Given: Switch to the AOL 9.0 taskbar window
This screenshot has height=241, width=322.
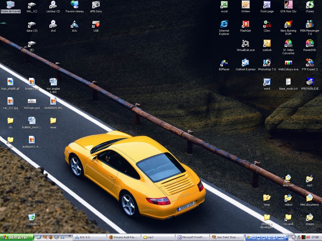Looking at the screenshot, I should click(x=90, y=237).
